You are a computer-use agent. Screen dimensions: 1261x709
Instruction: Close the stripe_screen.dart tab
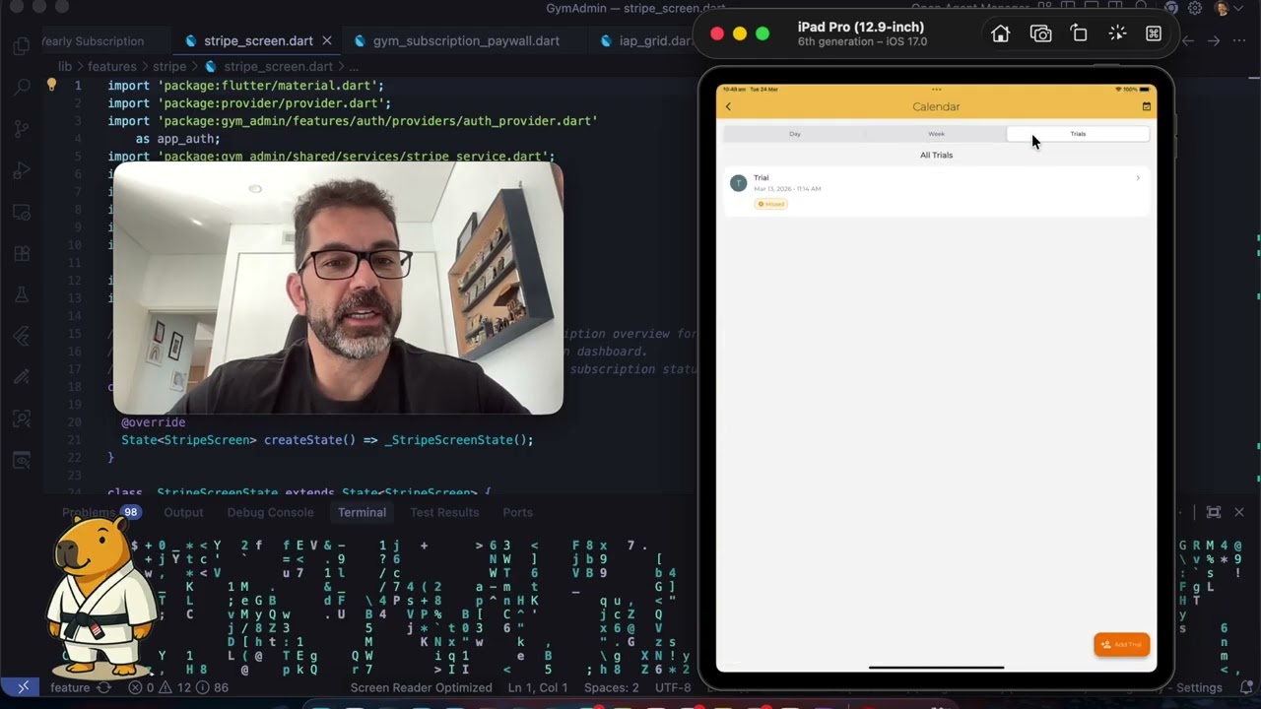coord(327,41)
